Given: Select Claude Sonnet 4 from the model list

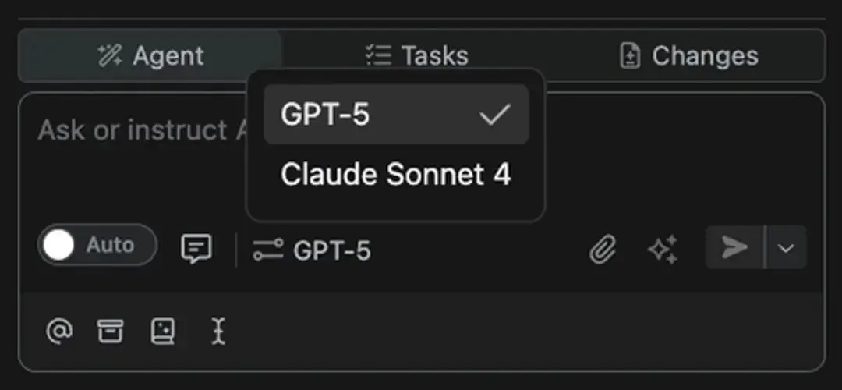Looking at the screenshot, I should click(x=396, y=175).
